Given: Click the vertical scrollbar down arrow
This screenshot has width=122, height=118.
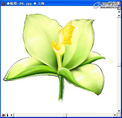Looking at the screenshot, I should 119,111.
